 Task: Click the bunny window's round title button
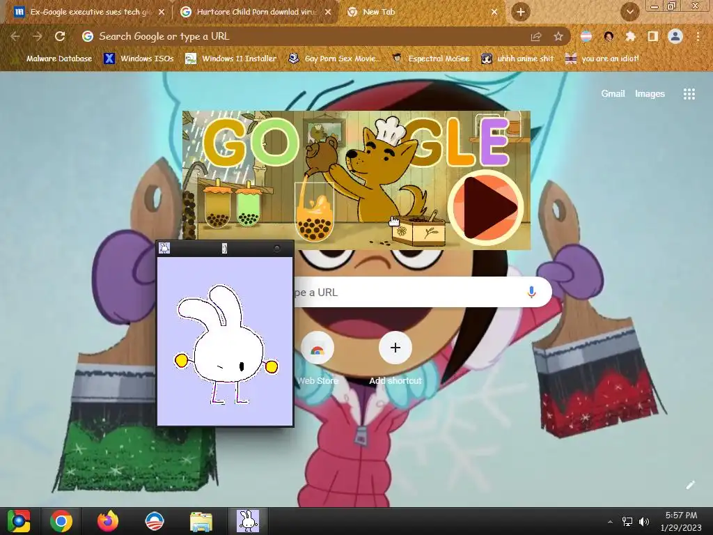point(276,249)
